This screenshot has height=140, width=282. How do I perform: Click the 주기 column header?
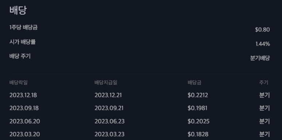click(x=264, y=83)
